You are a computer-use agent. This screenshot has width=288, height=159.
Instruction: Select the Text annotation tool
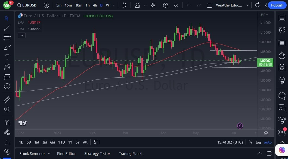pyautogui.click(x=7, y=57)
